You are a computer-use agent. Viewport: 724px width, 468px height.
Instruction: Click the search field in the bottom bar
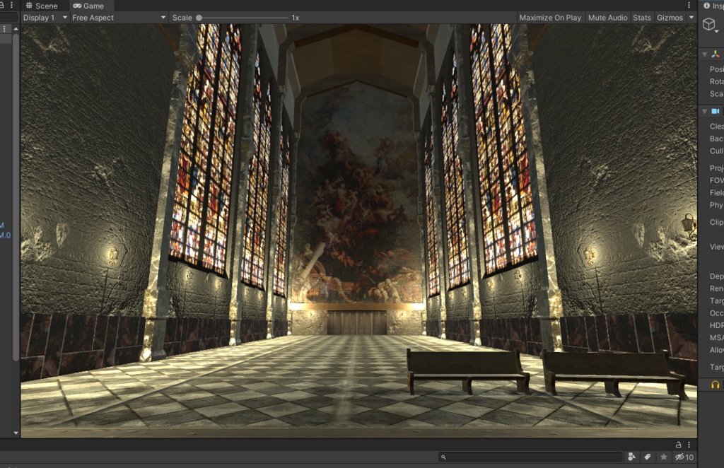point(530,459)
